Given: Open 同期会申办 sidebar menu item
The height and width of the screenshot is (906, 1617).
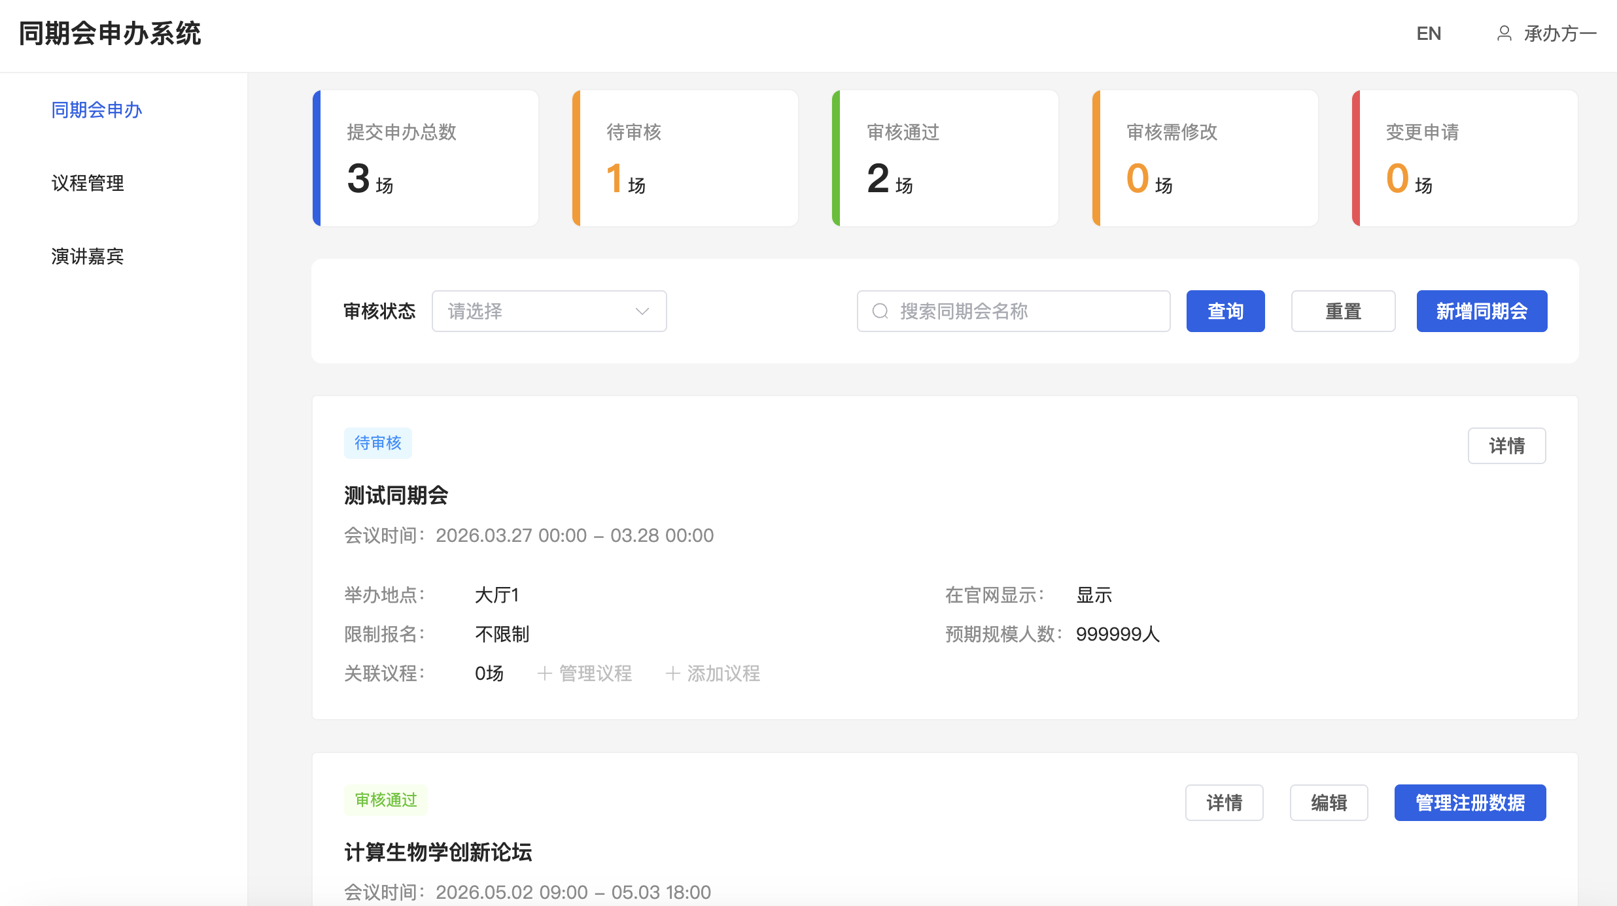Looking at the screenshot, I should [x=97, y=110].
